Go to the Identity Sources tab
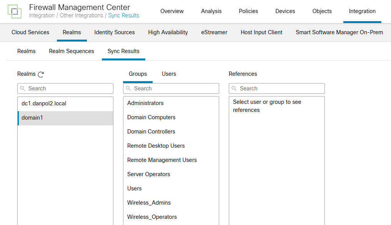The width and height of the screenshot is (391, 225). point(115,32)
